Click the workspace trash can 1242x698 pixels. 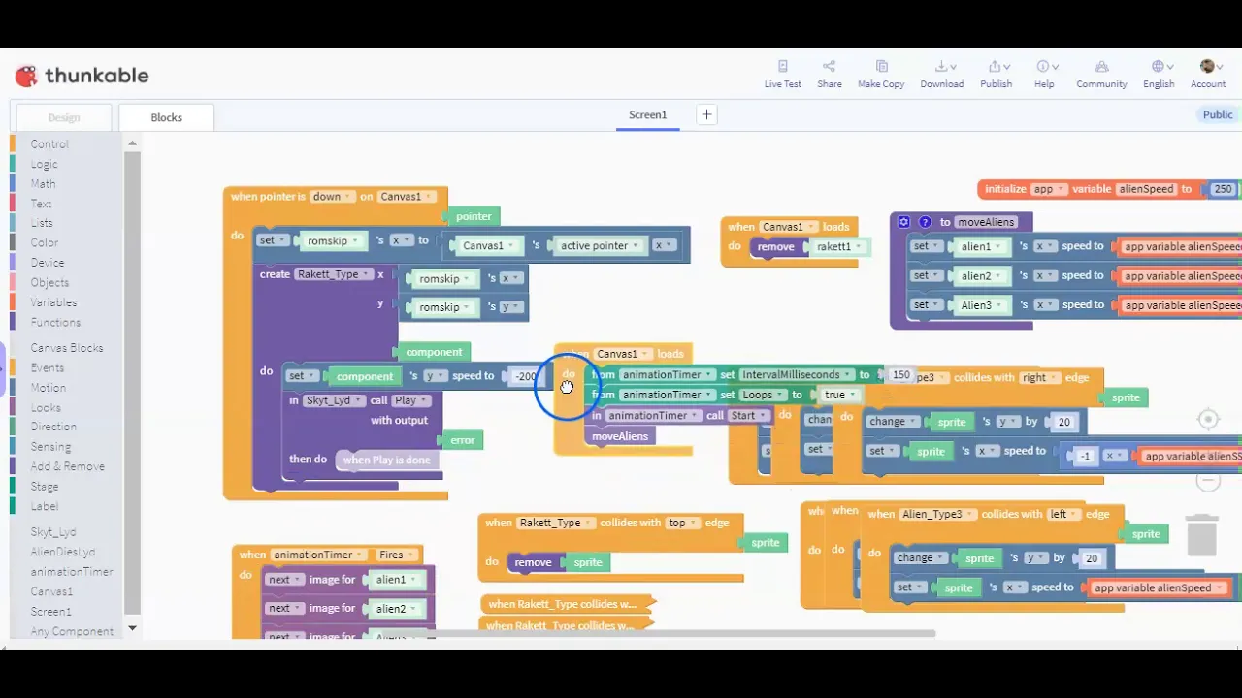(1202, 534)
